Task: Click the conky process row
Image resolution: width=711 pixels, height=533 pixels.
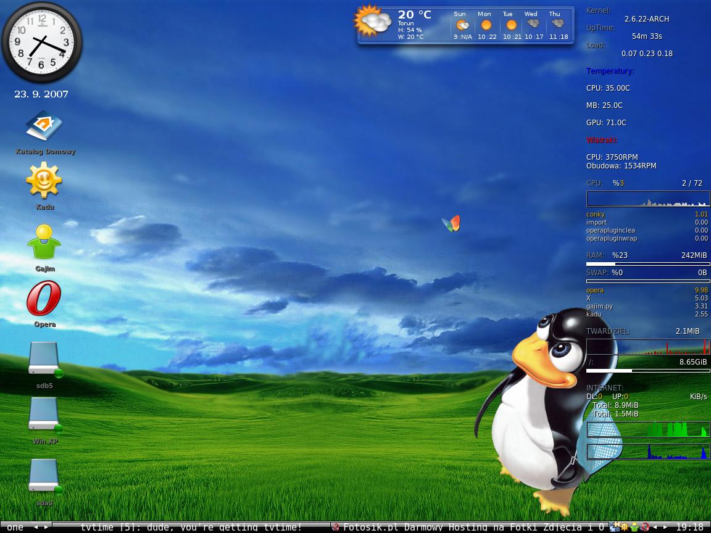Action: [x=647, y=215]
